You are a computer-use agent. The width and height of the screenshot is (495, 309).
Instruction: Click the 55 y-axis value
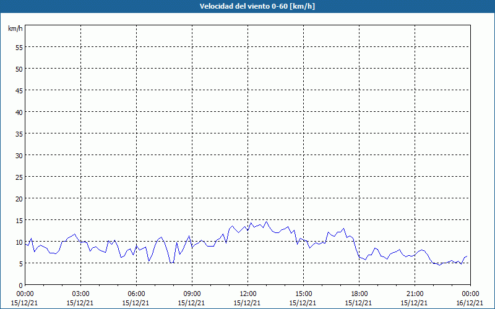(19, 48)
